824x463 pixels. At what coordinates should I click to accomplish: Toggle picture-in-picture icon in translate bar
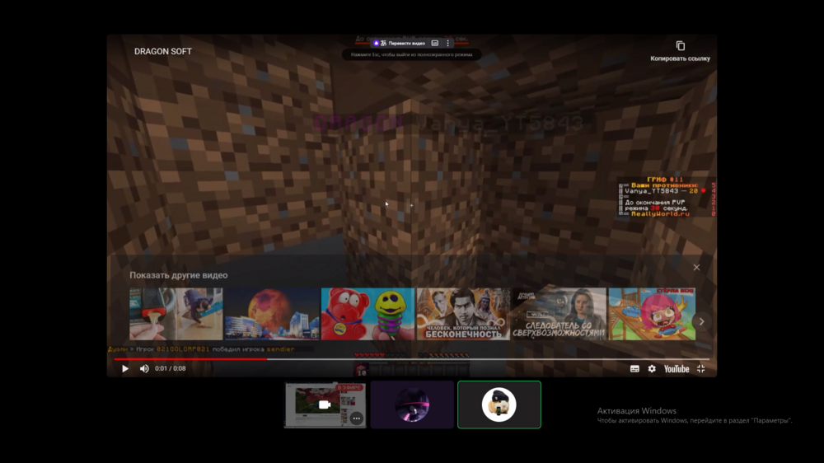point(434,43)
